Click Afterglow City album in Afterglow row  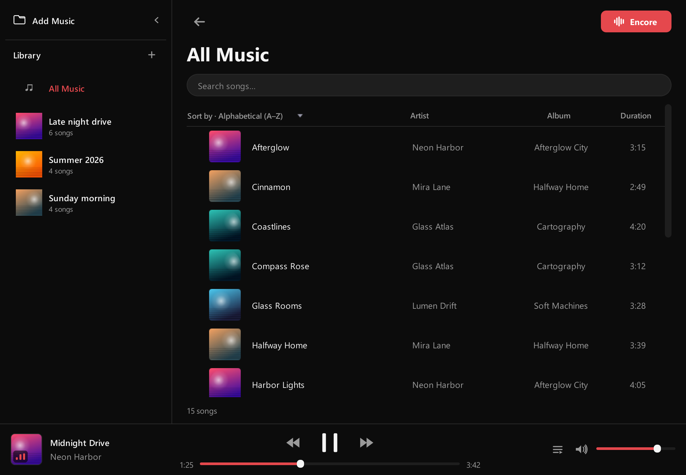561,147
